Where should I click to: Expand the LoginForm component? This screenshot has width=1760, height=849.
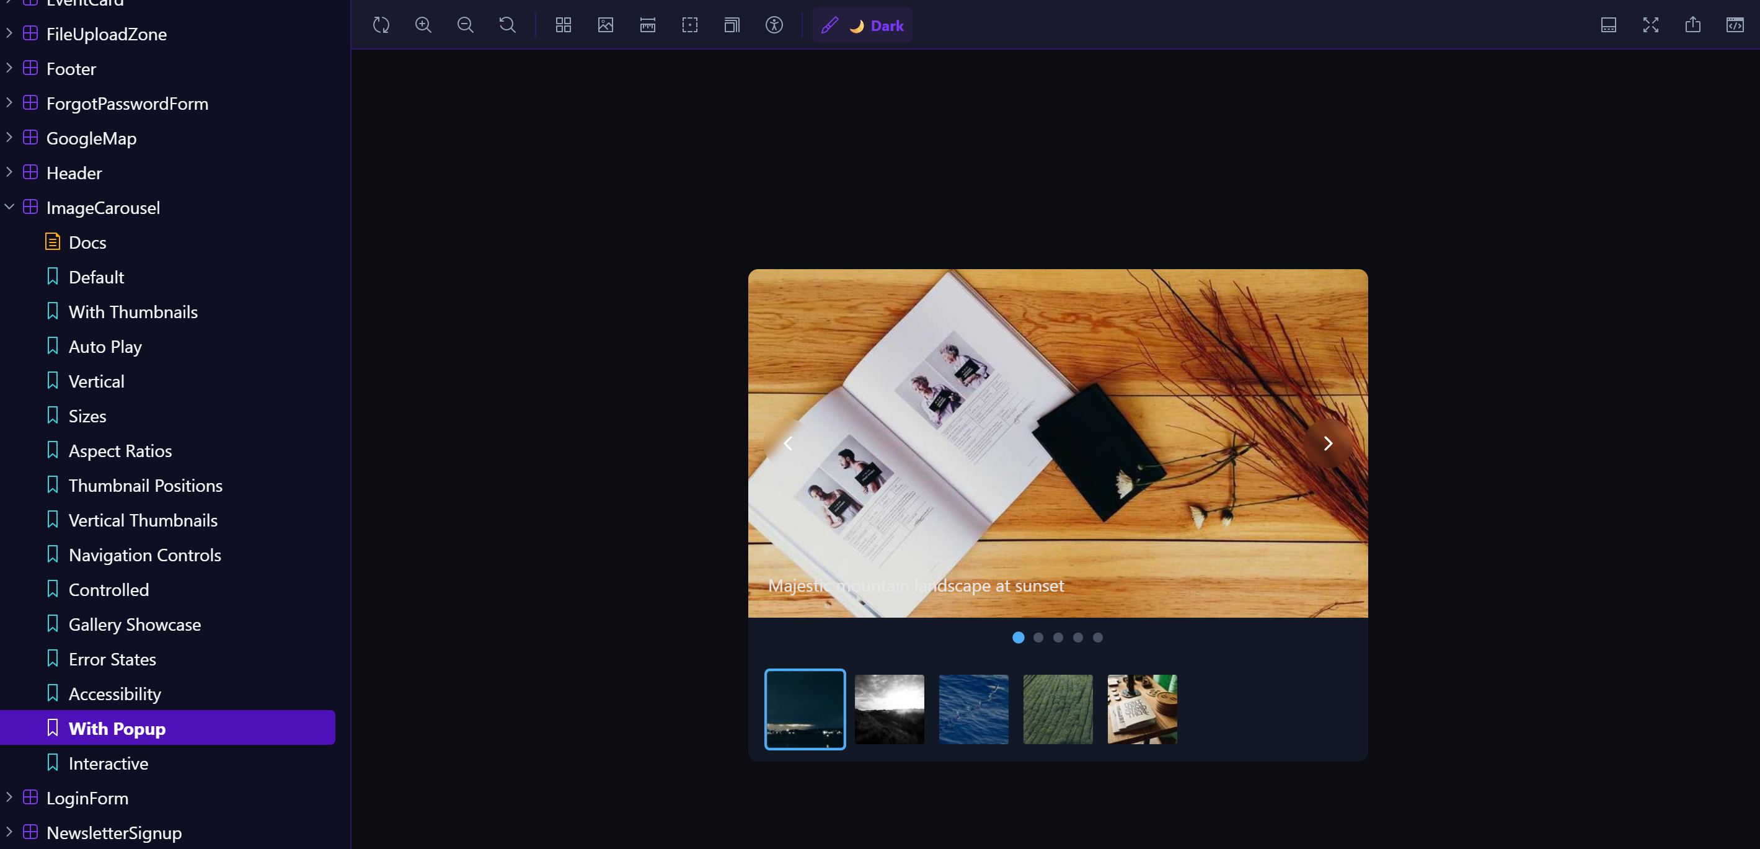click(9, 798)
